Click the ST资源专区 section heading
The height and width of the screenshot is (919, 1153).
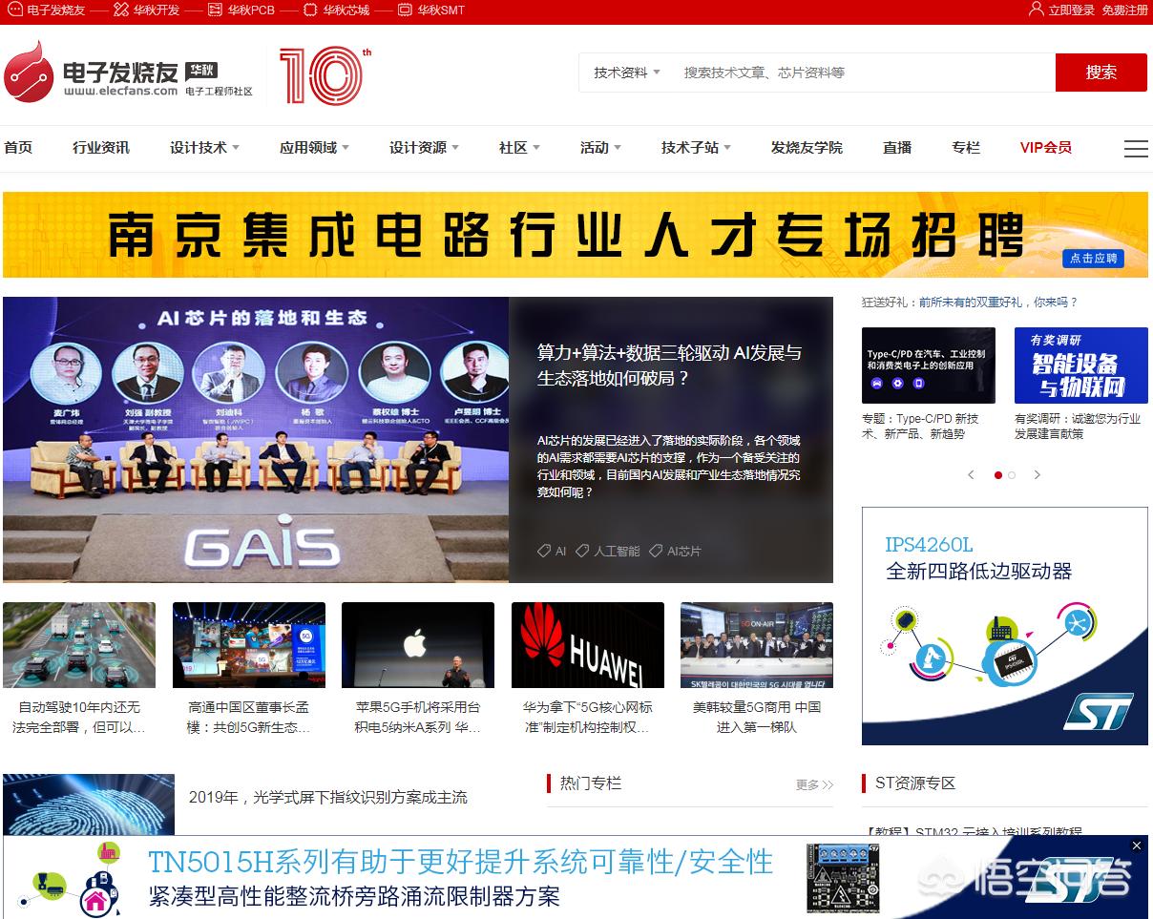pyautogui.click(x=915, y=783)
